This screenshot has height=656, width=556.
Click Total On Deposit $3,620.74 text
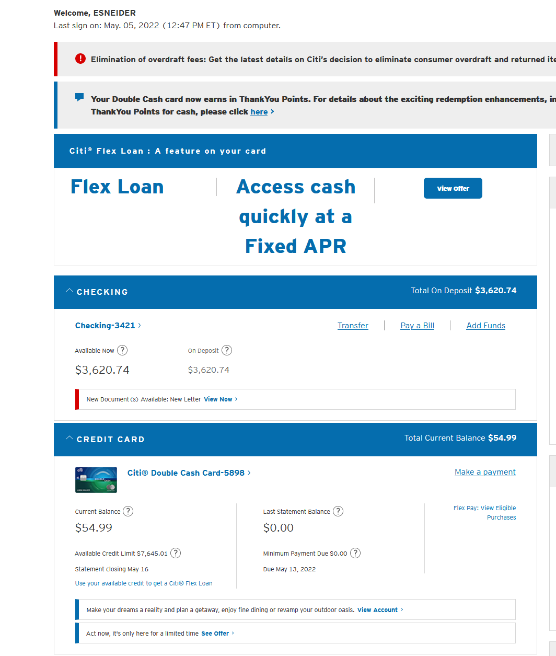[464, 291]
